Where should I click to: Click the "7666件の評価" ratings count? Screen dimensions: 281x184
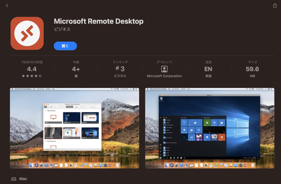coord(32,62)
